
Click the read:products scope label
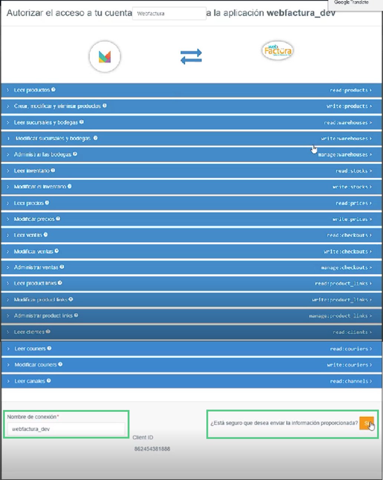pos(348,90)
